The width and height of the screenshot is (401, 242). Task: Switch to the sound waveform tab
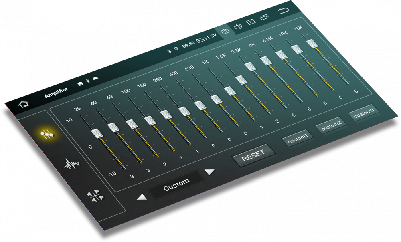72,164
